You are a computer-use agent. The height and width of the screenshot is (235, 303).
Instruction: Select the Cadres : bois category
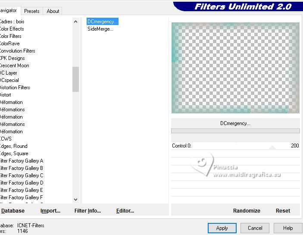point(12,22)
